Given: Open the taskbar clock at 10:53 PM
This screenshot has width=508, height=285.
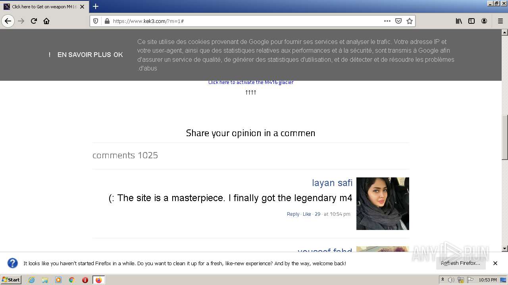Looking at the screenshot, I should click(x=488, y=280).
